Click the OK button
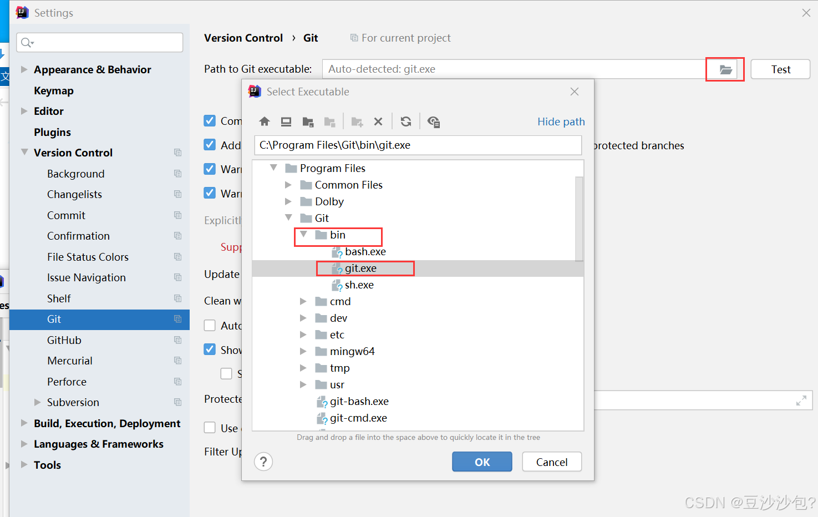The width and height of the screenshot is (818, 517). click(x=482, y=462)
